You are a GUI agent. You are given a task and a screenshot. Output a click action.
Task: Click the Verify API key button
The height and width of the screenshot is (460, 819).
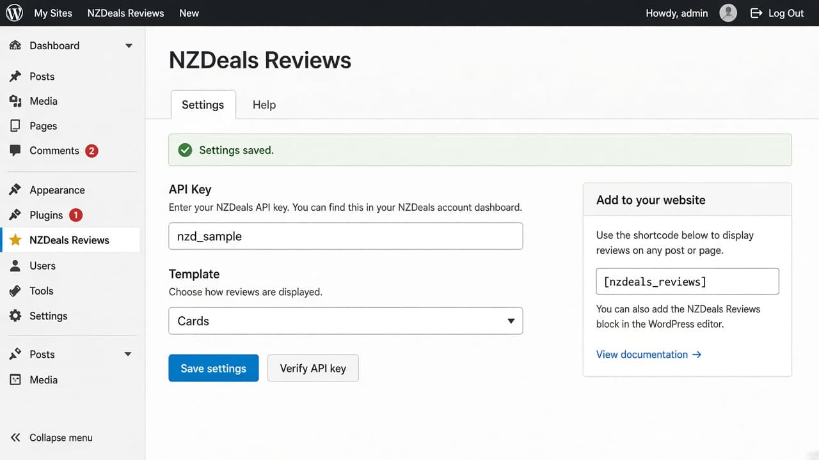[x=313, y=368]
